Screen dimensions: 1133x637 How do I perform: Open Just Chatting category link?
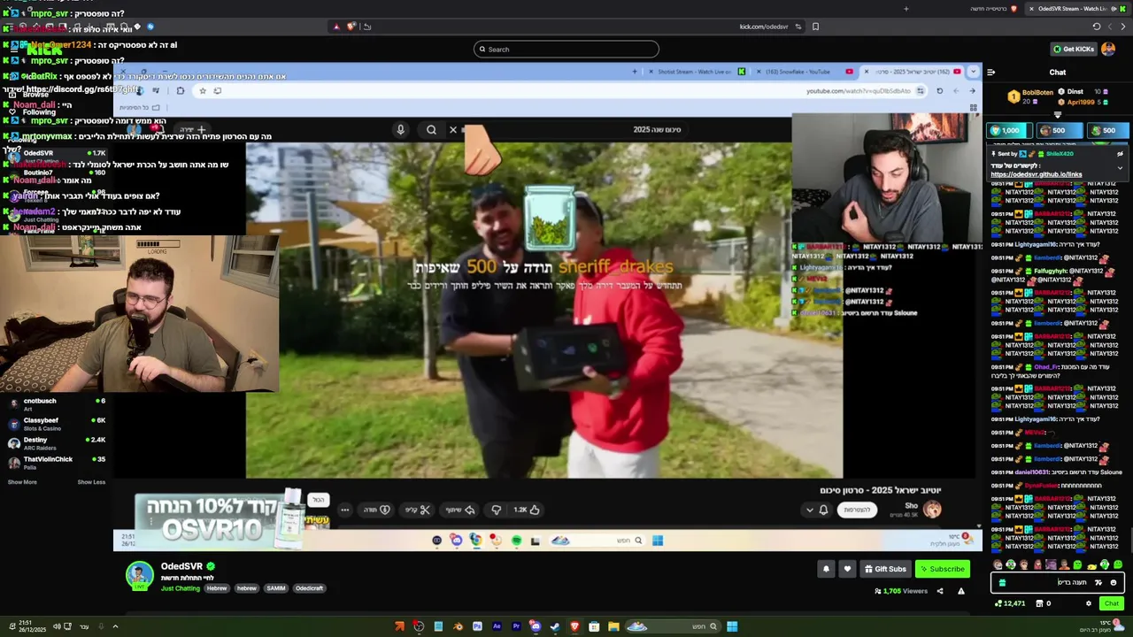point(181,588)
